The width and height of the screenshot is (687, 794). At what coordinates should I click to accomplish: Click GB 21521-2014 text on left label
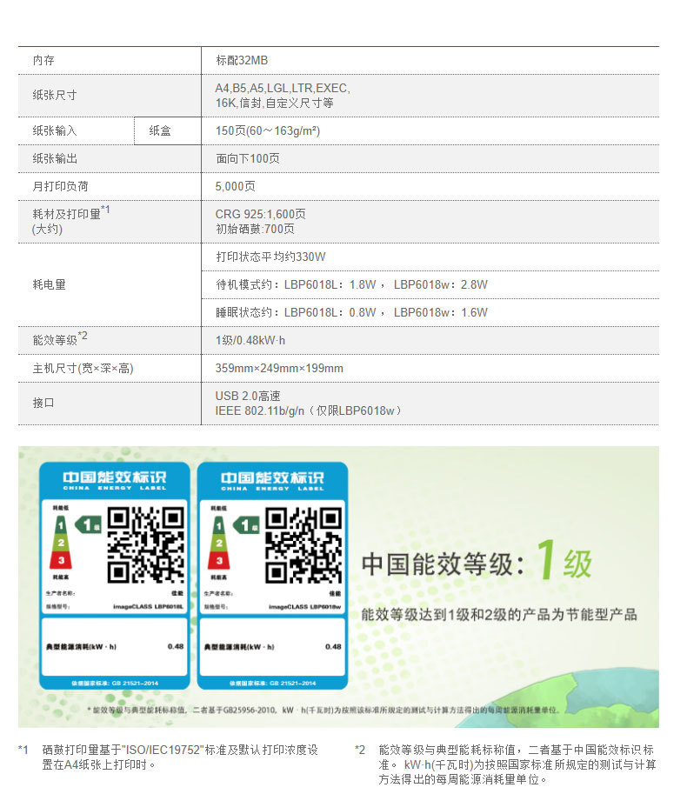pos(115,683)
